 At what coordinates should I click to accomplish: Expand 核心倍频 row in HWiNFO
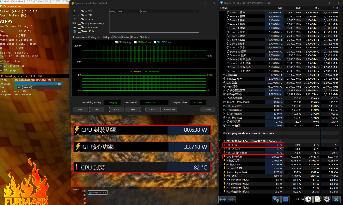pos(224,121)
